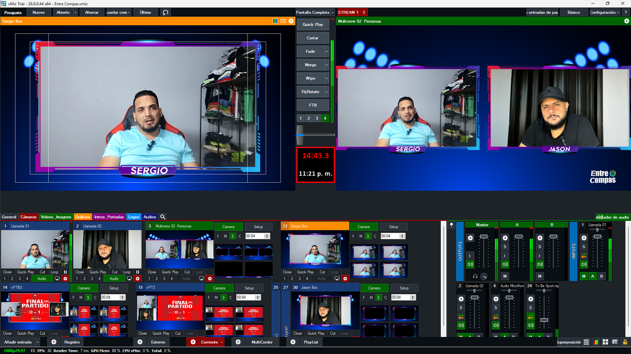The image size is (631, 354).
Task: Toggle Audio on Llamada 01 input tile
Action: click(42, 279)
